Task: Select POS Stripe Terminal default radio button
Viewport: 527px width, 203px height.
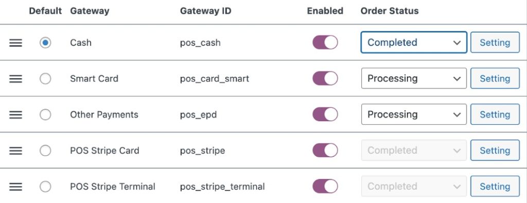Action: [45, 187]
